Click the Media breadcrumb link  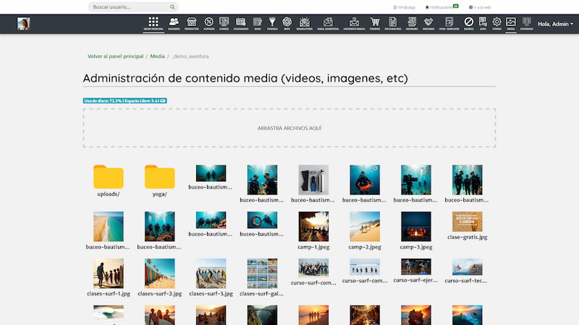point(157,56)
